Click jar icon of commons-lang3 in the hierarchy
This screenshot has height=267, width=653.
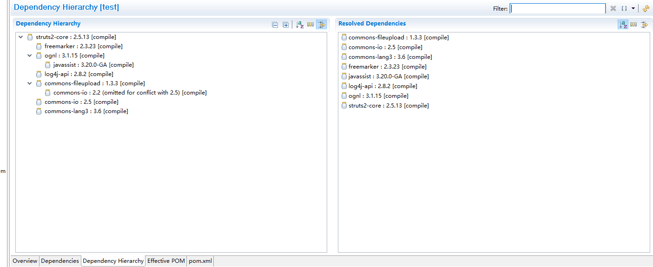[x=39, y=111]
